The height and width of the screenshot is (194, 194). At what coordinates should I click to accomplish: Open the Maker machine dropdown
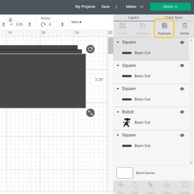tap(135, 7)
